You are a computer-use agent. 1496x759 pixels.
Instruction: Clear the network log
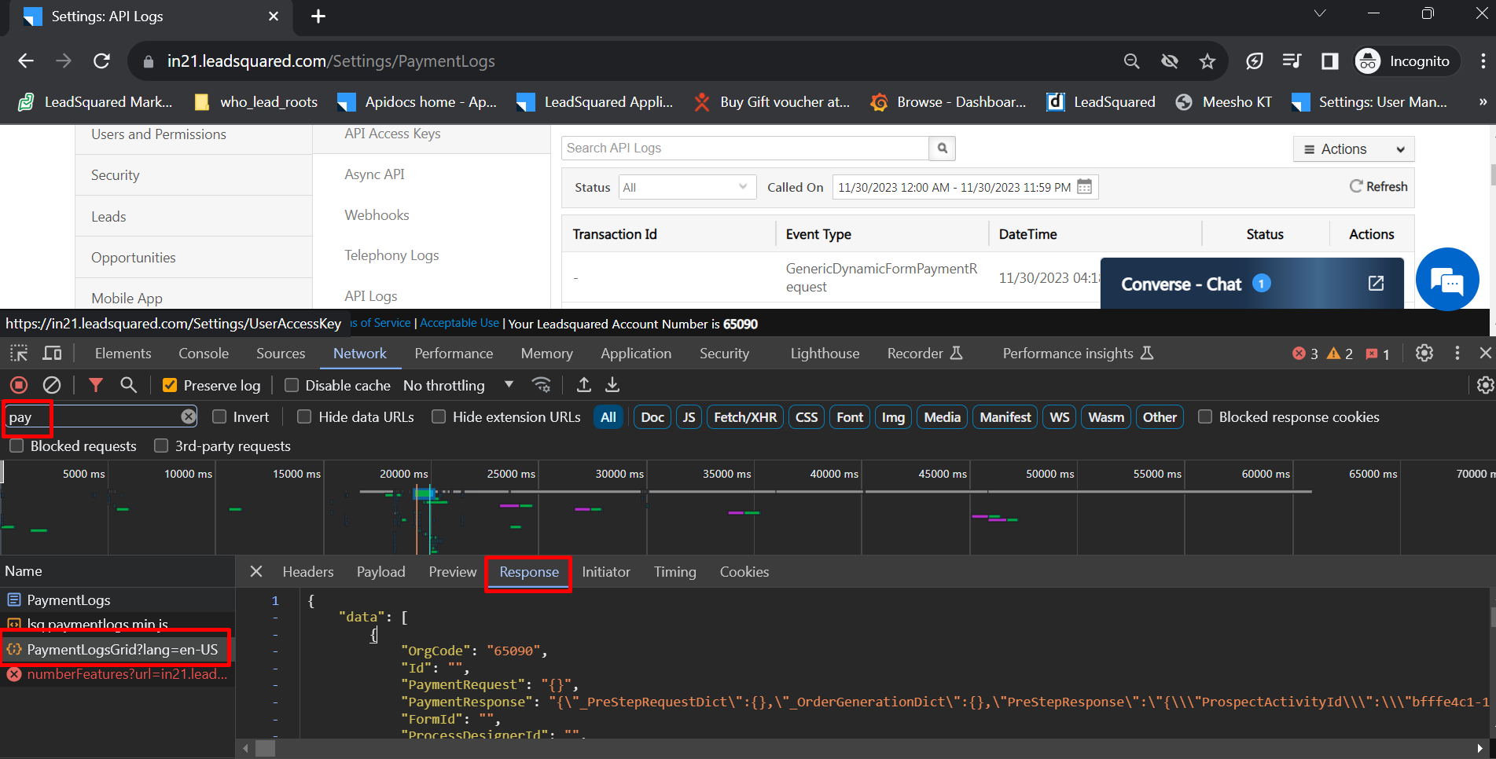pyautogui.click(x=52, y=385)
